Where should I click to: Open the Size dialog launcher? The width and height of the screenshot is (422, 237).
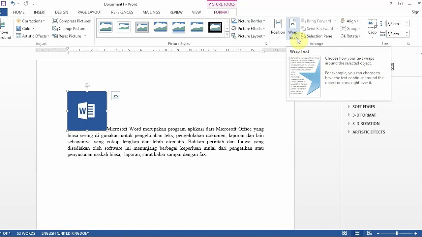(x=408, y=44)
